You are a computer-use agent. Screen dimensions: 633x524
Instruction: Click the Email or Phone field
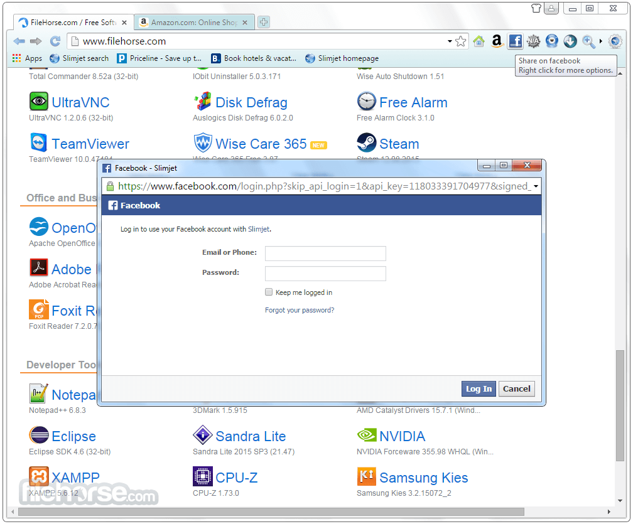pos(325,254)
